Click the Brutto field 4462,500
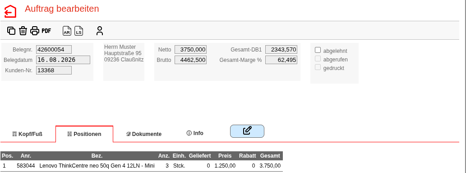Viewport: 466px width, 173px height. 190,60
